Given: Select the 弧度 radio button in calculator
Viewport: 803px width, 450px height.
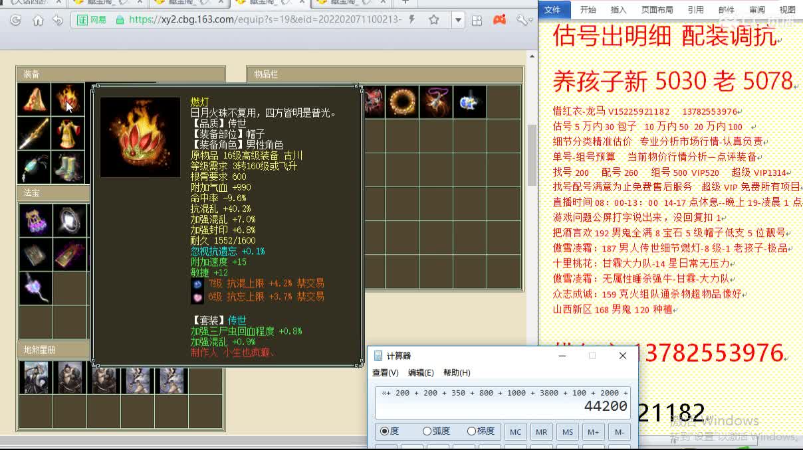Looking at the screenshot, I should 437,431.
